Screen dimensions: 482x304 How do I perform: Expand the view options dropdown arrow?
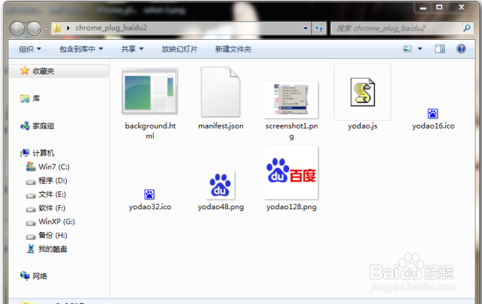click(420, 48)
